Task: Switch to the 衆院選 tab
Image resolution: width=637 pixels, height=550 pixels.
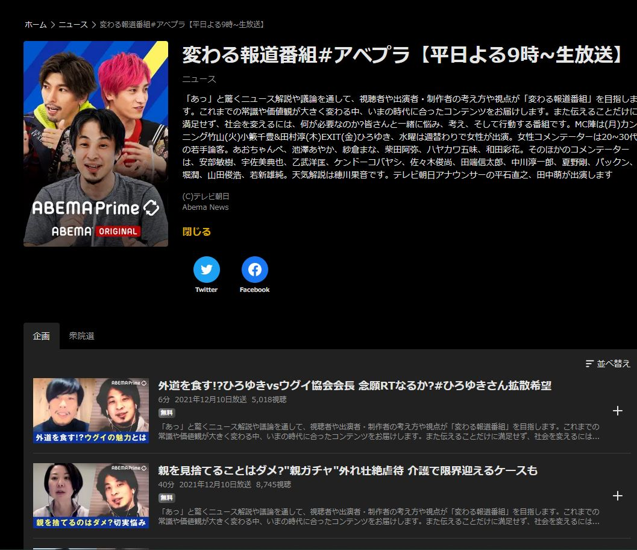Action: [81, 336]
